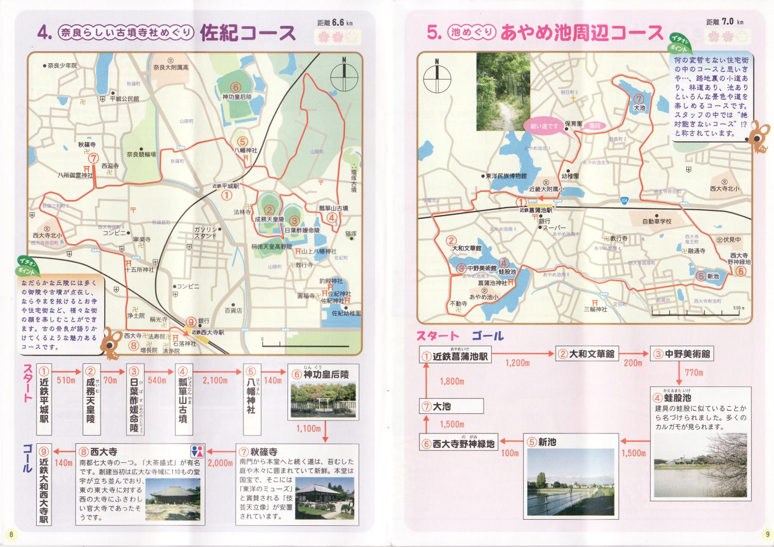Image resolution: width=774 pixels, height=547 pixels.
Task: Click the 距離 7.0 km label
Action: [x=725, y=22]
